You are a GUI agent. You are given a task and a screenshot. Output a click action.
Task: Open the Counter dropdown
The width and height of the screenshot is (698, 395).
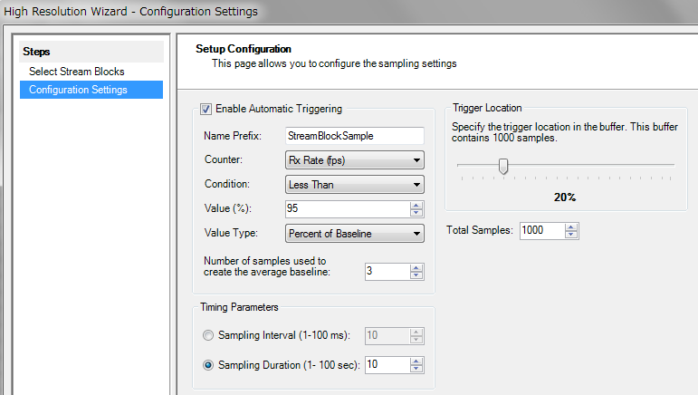coord(354,160)
